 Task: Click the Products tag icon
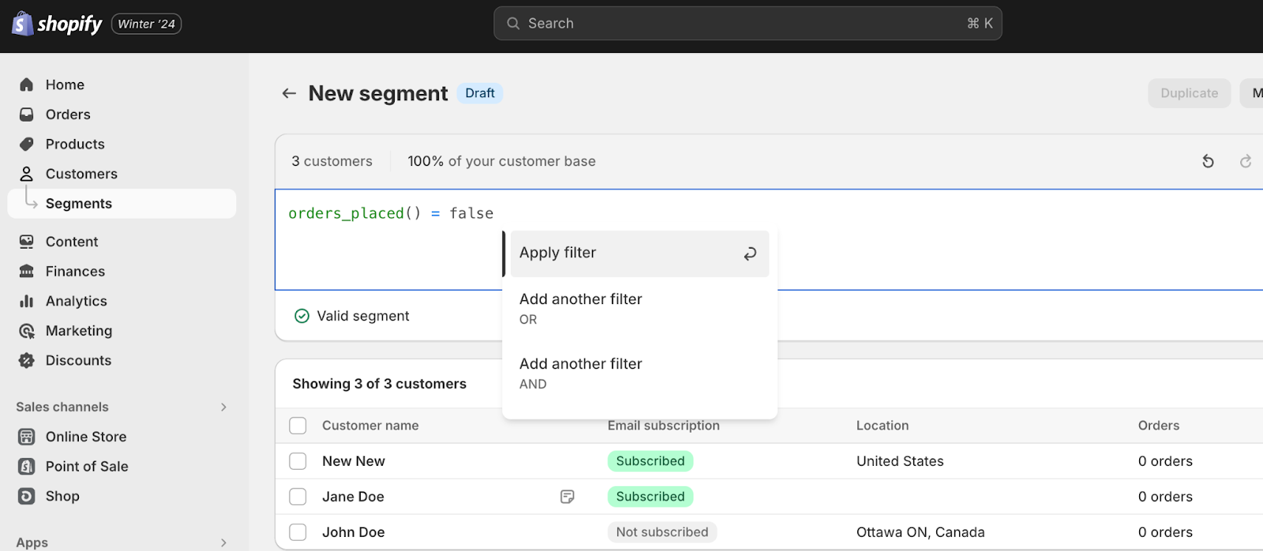click(x=27, y=144)
